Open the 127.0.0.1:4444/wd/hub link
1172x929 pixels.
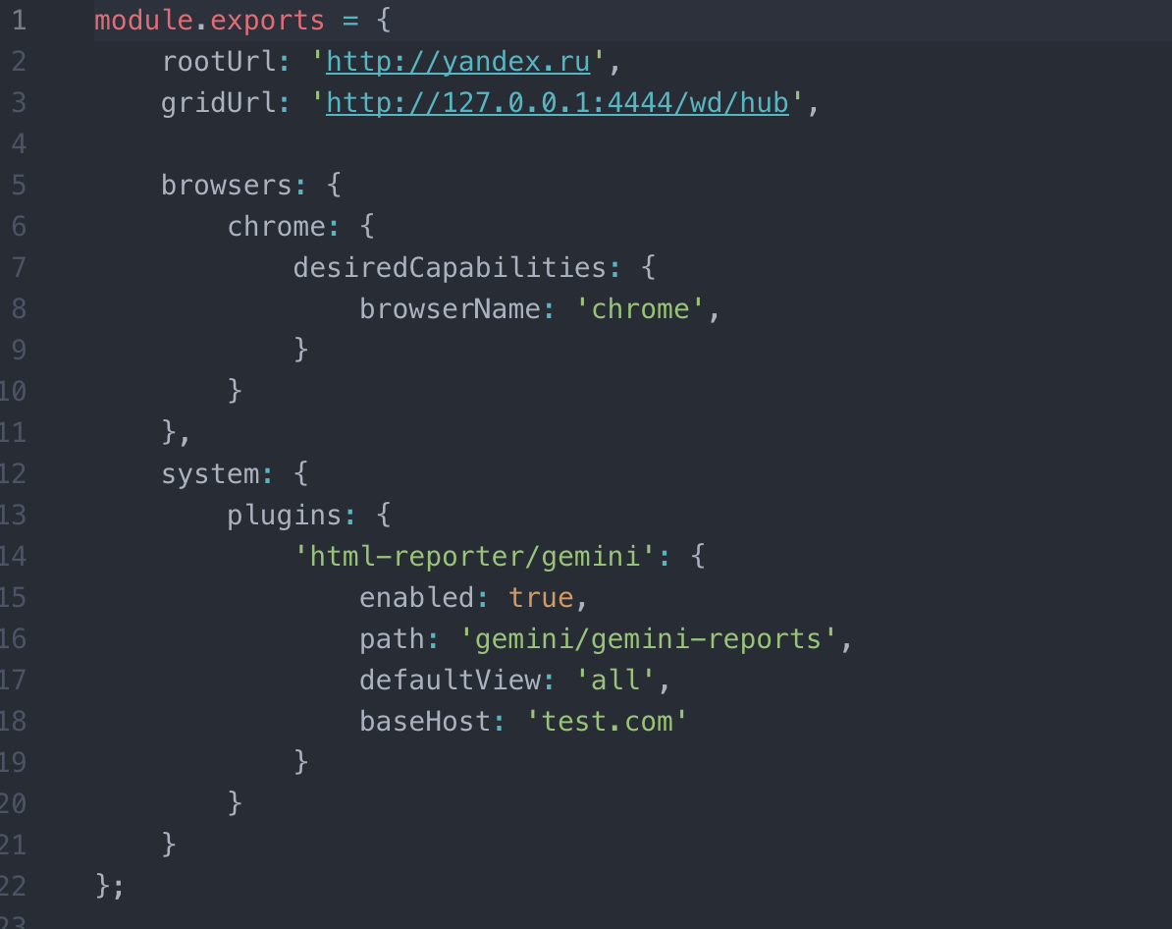point(557,103)
